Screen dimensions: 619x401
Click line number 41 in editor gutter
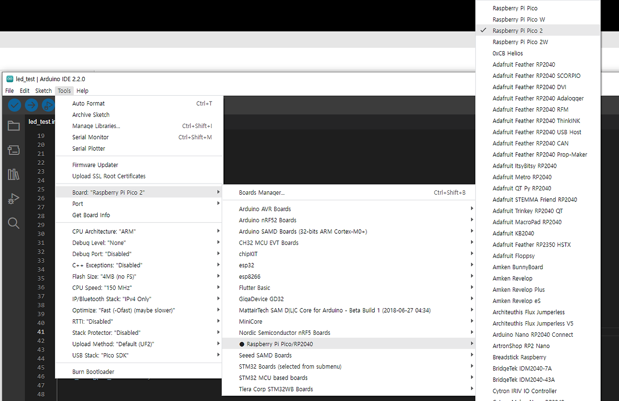pos(41,332)
